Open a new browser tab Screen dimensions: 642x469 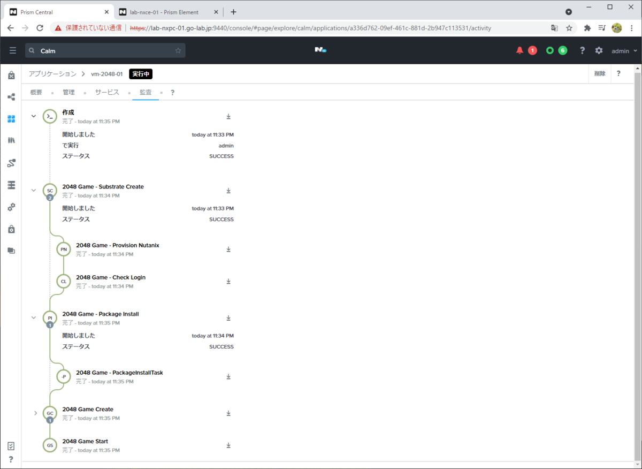click(x=233, y=12)
